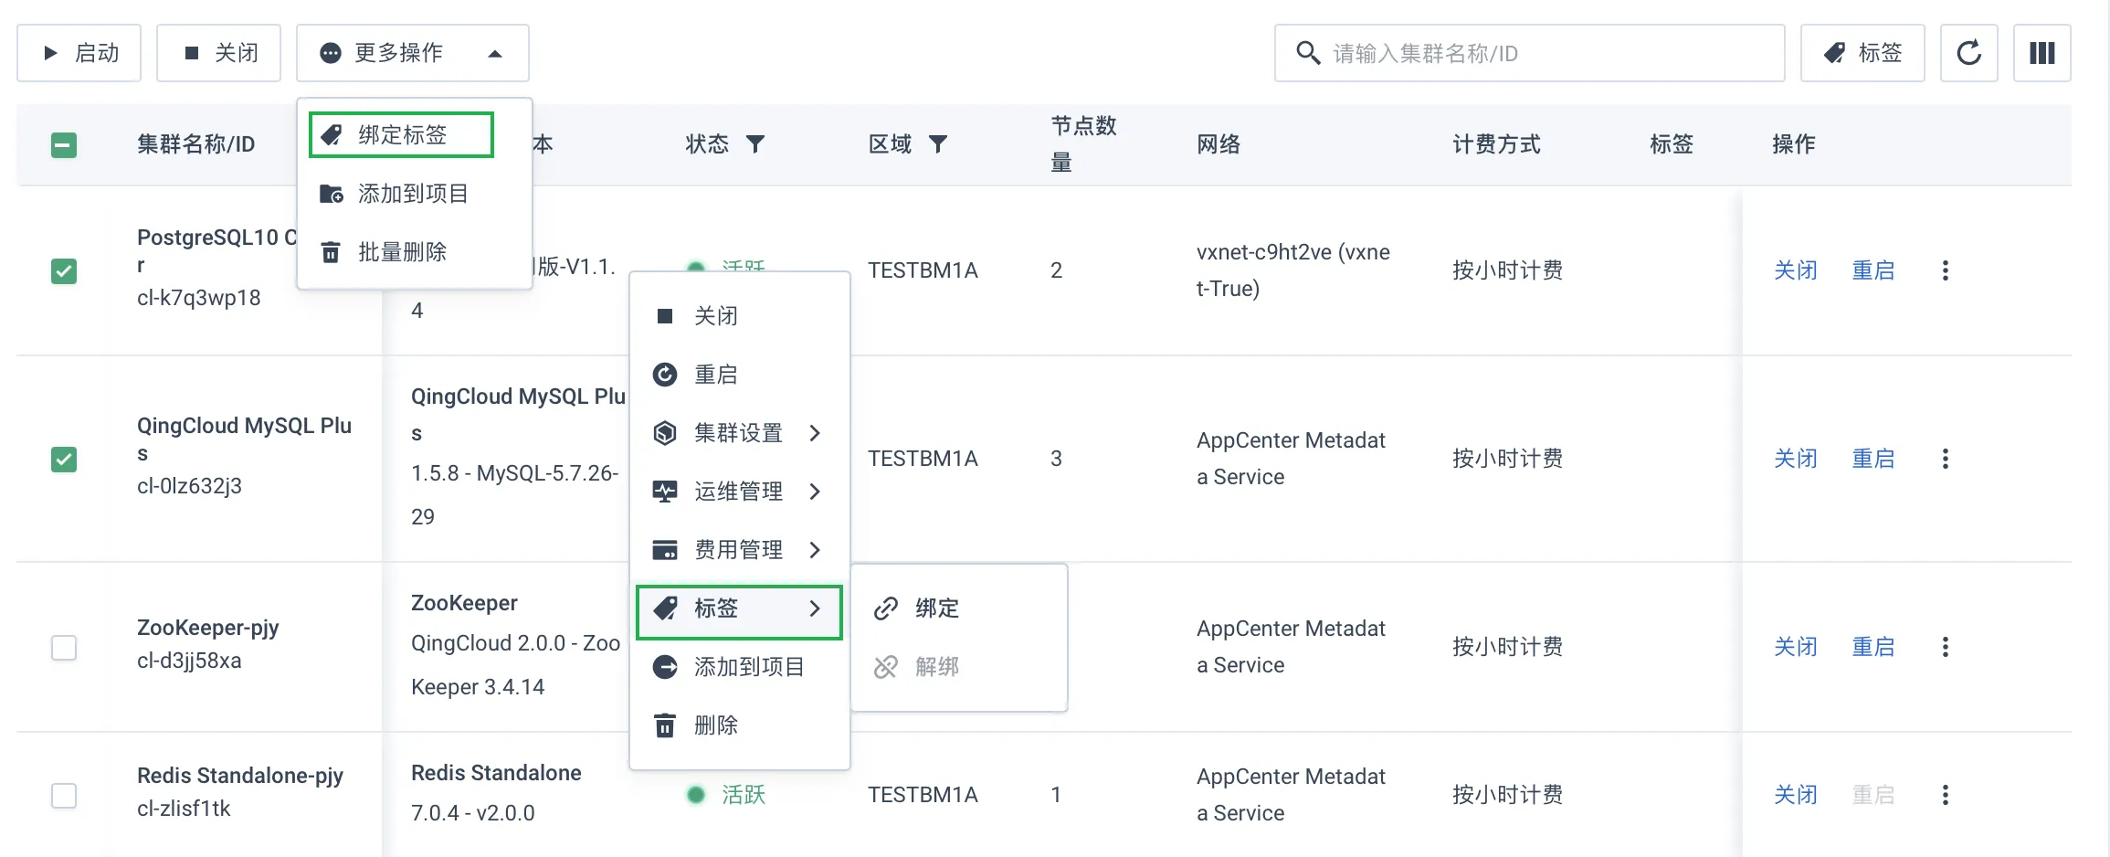Open the PostgreSQL10 row more-actions dots
The height and width of the screenshot is (857, 2110).
pos(1946,270)
